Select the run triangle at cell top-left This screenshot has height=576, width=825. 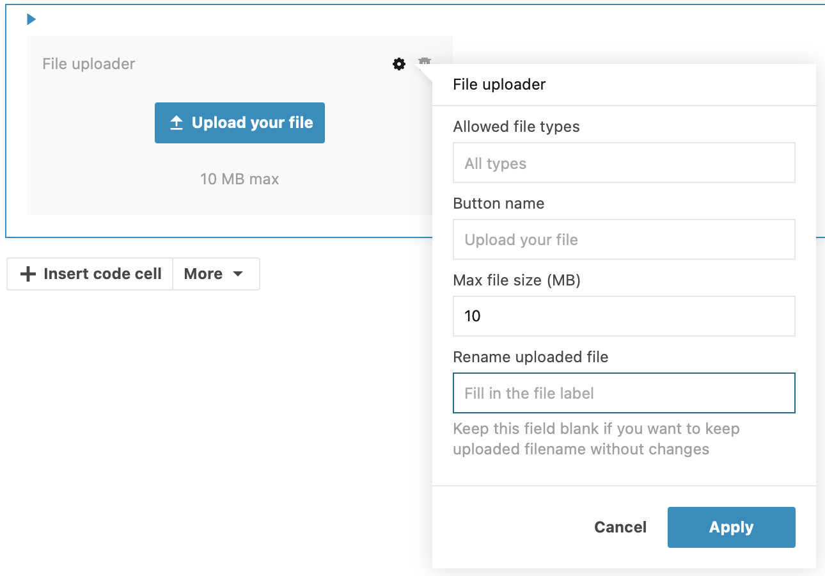pos(31,19)
